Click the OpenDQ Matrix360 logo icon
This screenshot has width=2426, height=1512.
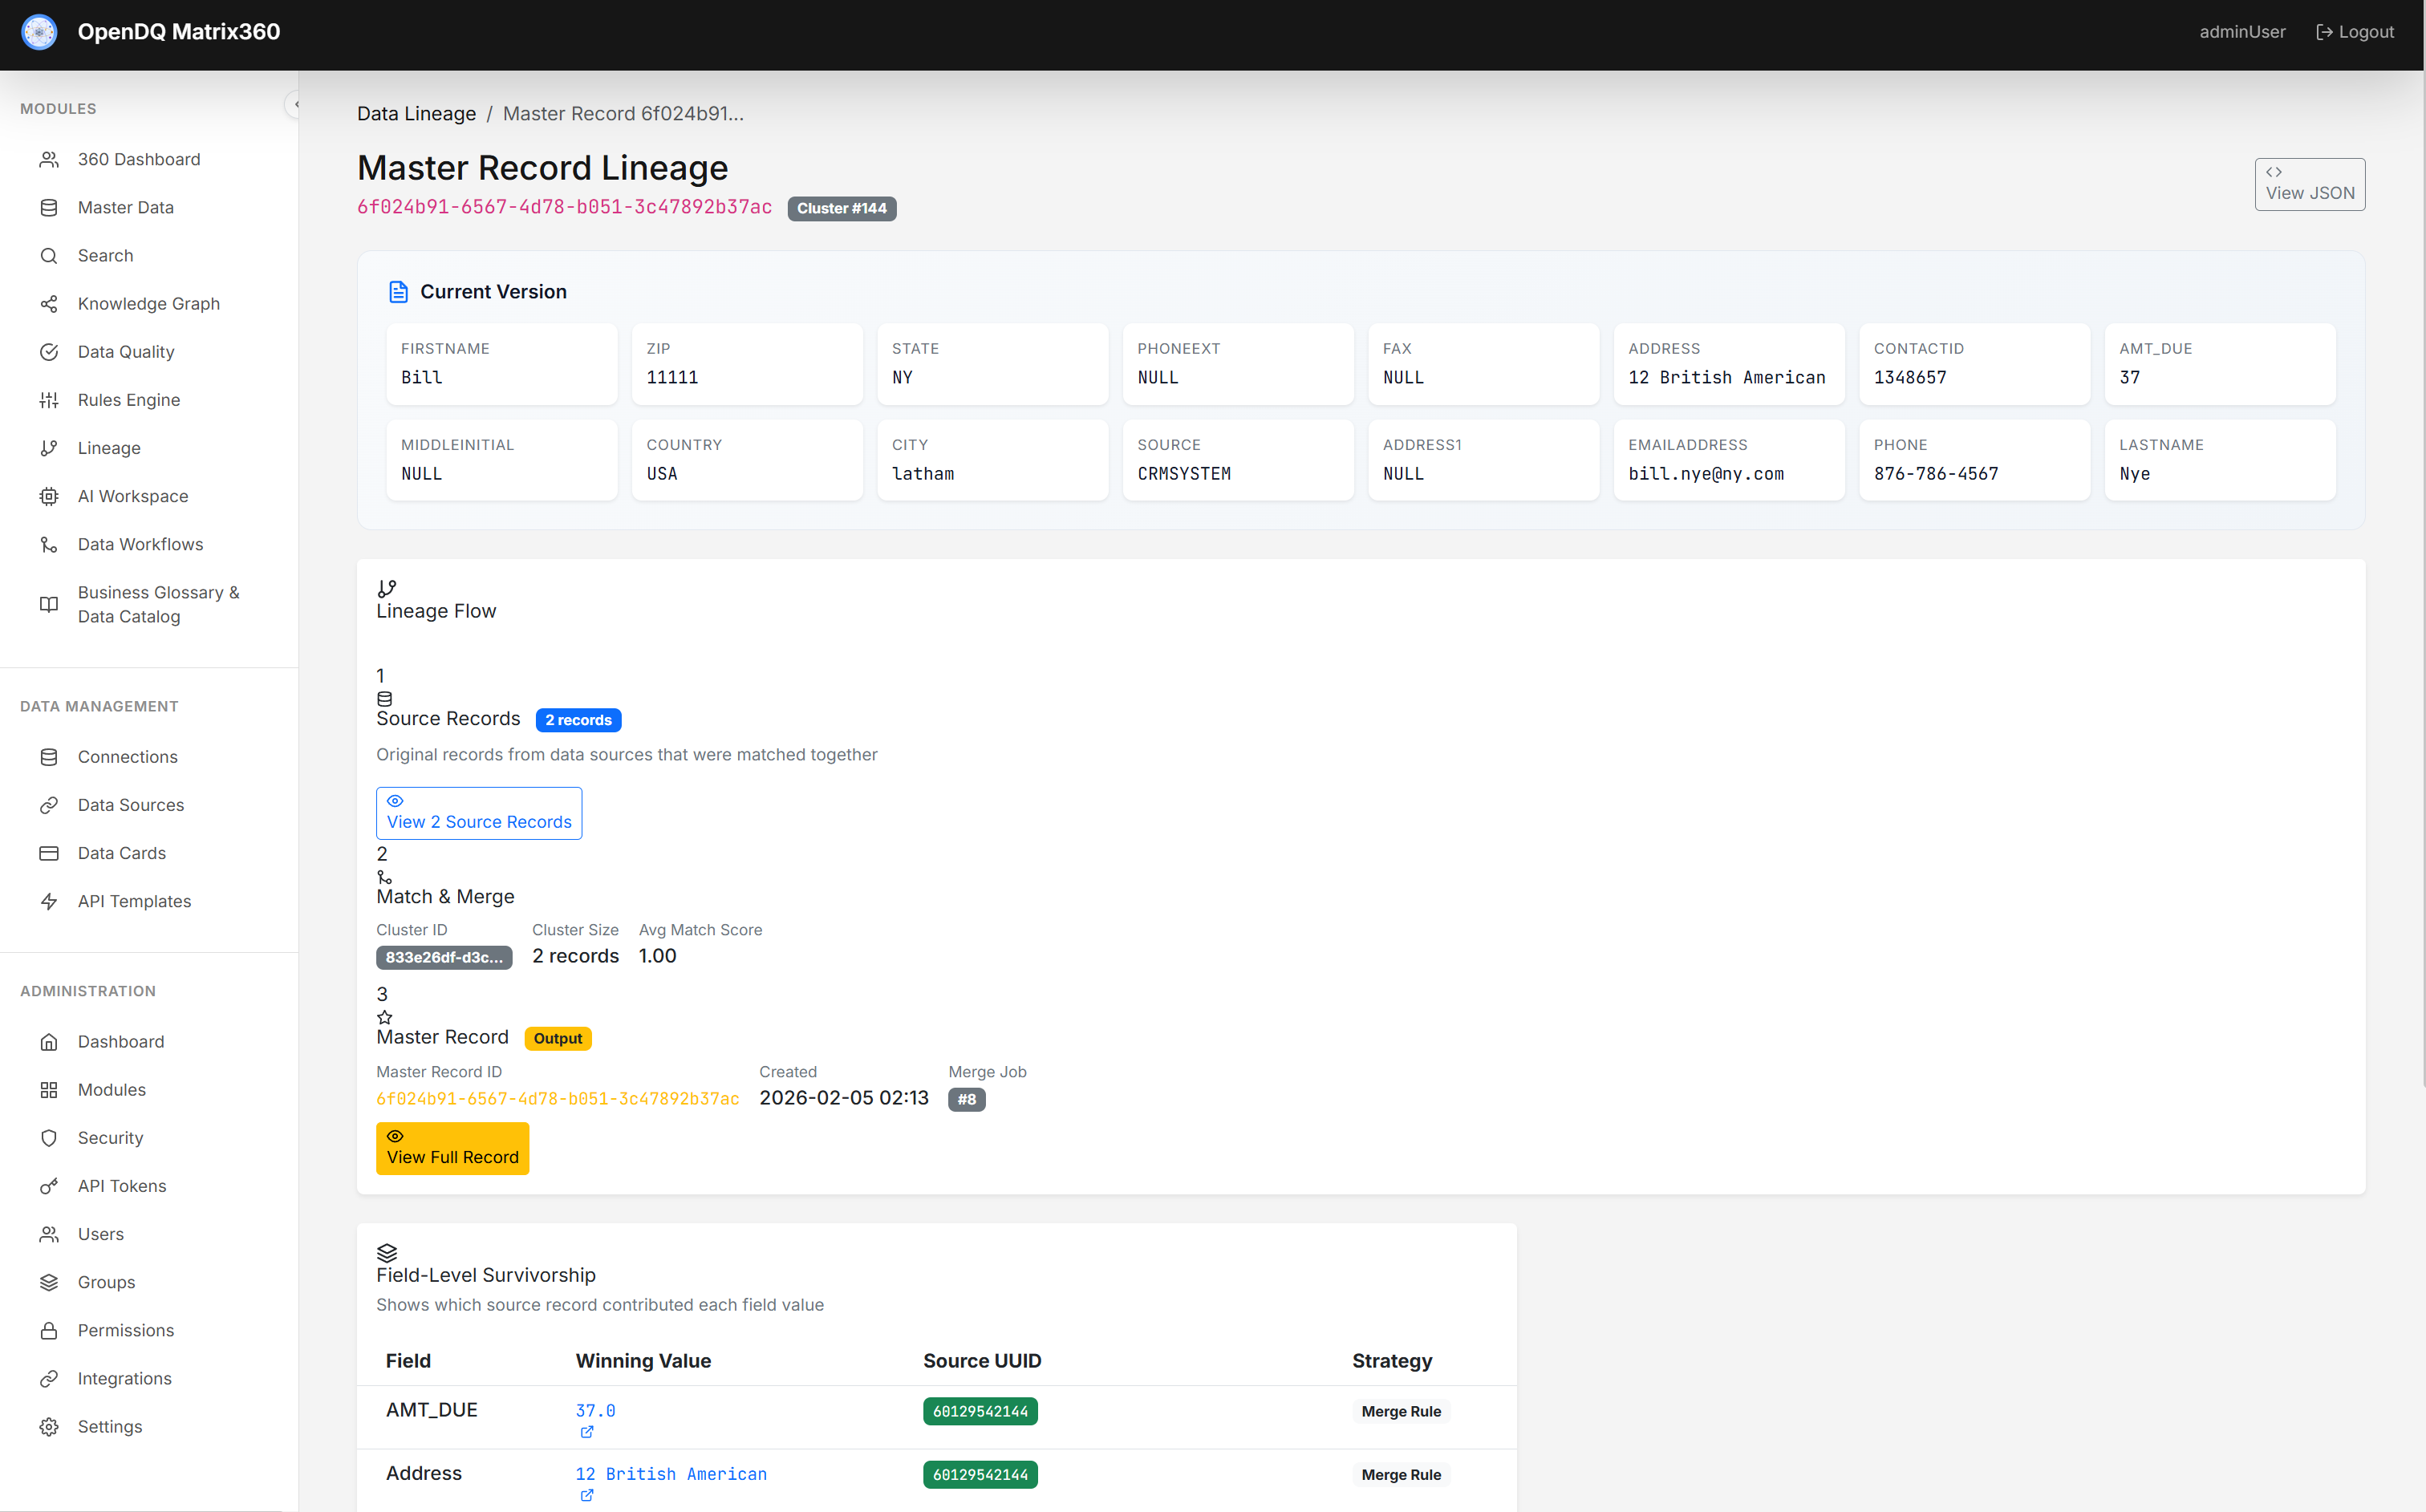pyautogui.click(x=40, y=32)
